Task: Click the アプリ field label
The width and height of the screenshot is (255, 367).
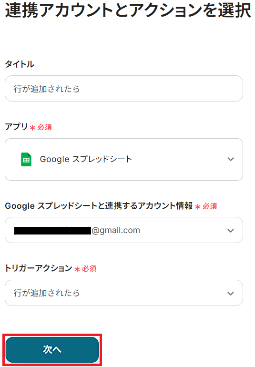Action: [16, 127]
